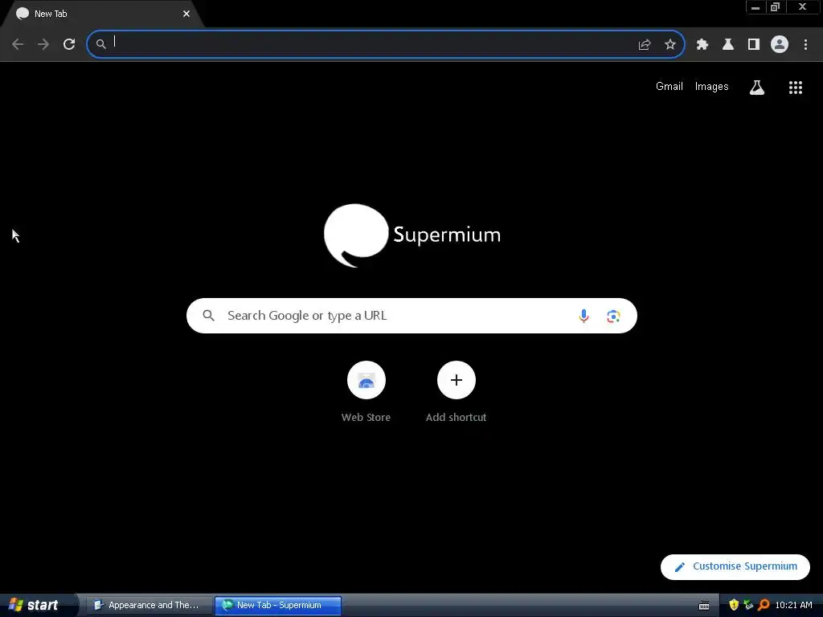Select New Tab - Supermium taskbar button
823x617 pixels.
click(278, 605)
